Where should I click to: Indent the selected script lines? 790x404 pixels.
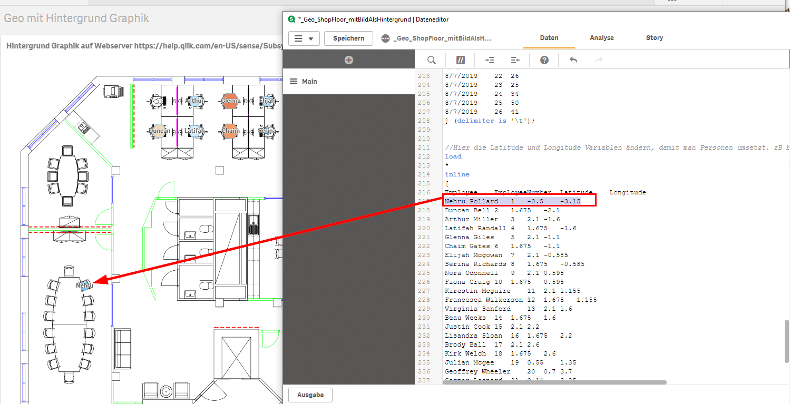coord(490,60)
